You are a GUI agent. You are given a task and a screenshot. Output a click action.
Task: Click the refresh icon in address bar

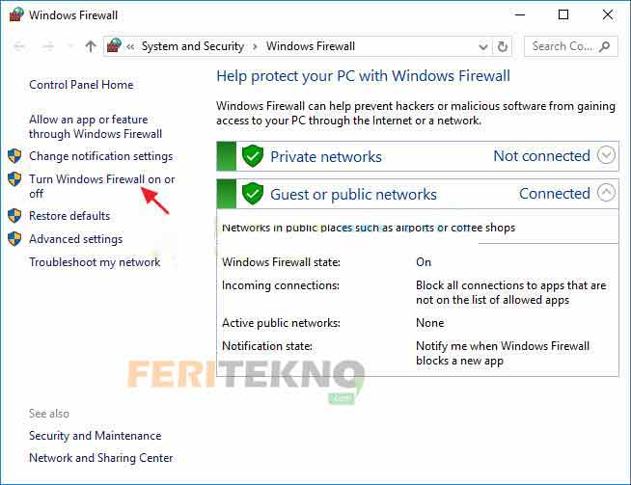tap(503, 46)
